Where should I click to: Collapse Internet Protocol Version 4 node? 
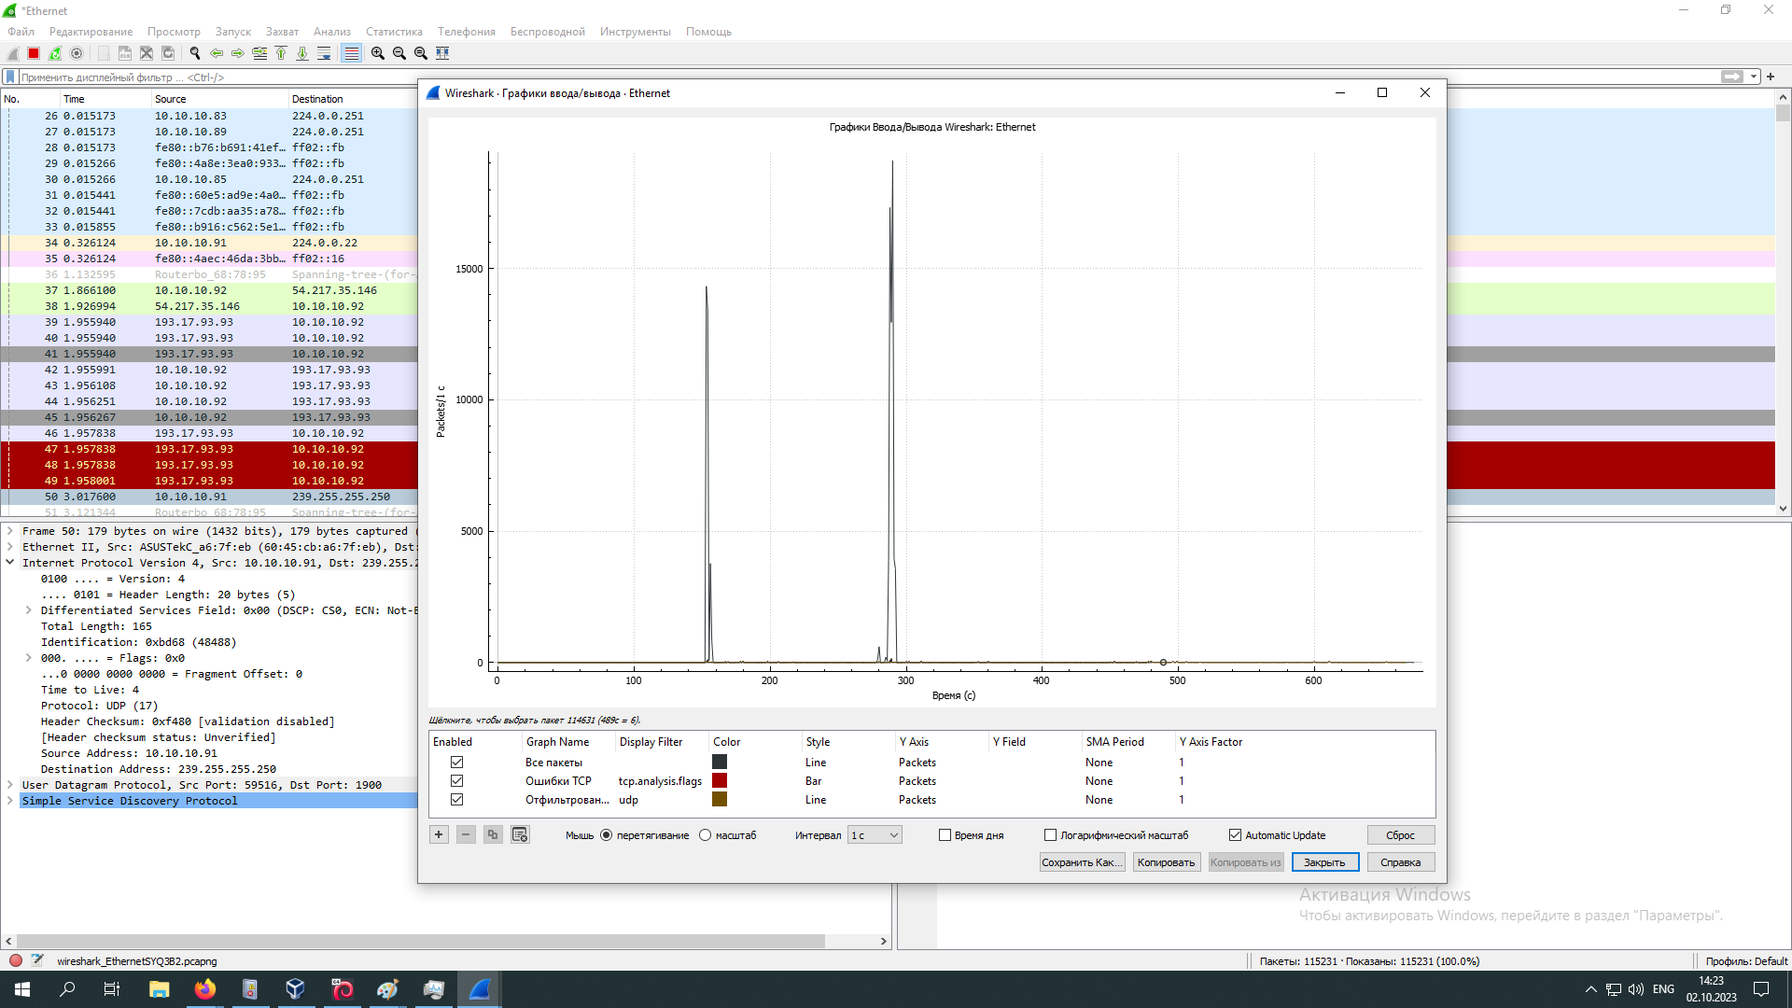[x=9, y=563]
